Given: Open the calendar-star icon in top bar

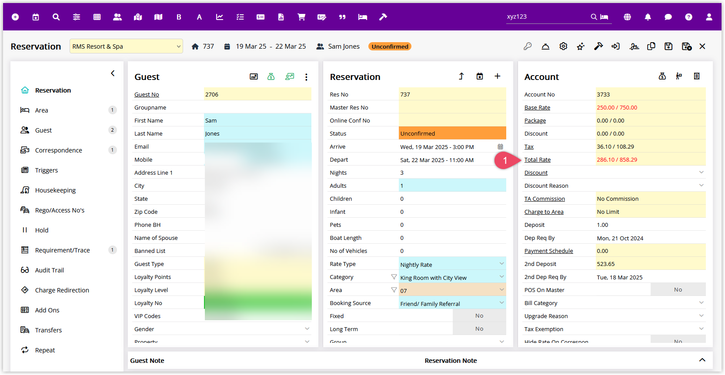Looking at the screenshot, I should click(x=36, y=17).
